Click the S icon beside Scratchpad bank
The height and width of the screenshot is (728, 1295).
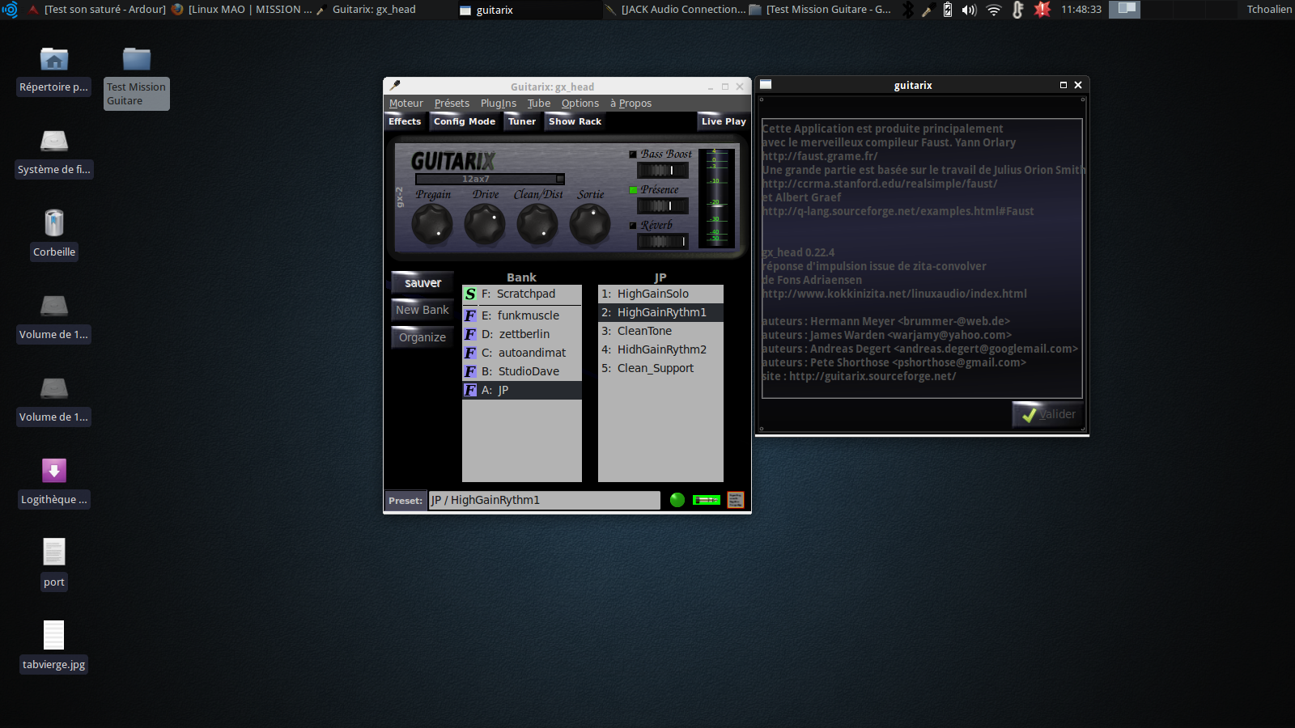pyautogui.click(x=470, y=294)
